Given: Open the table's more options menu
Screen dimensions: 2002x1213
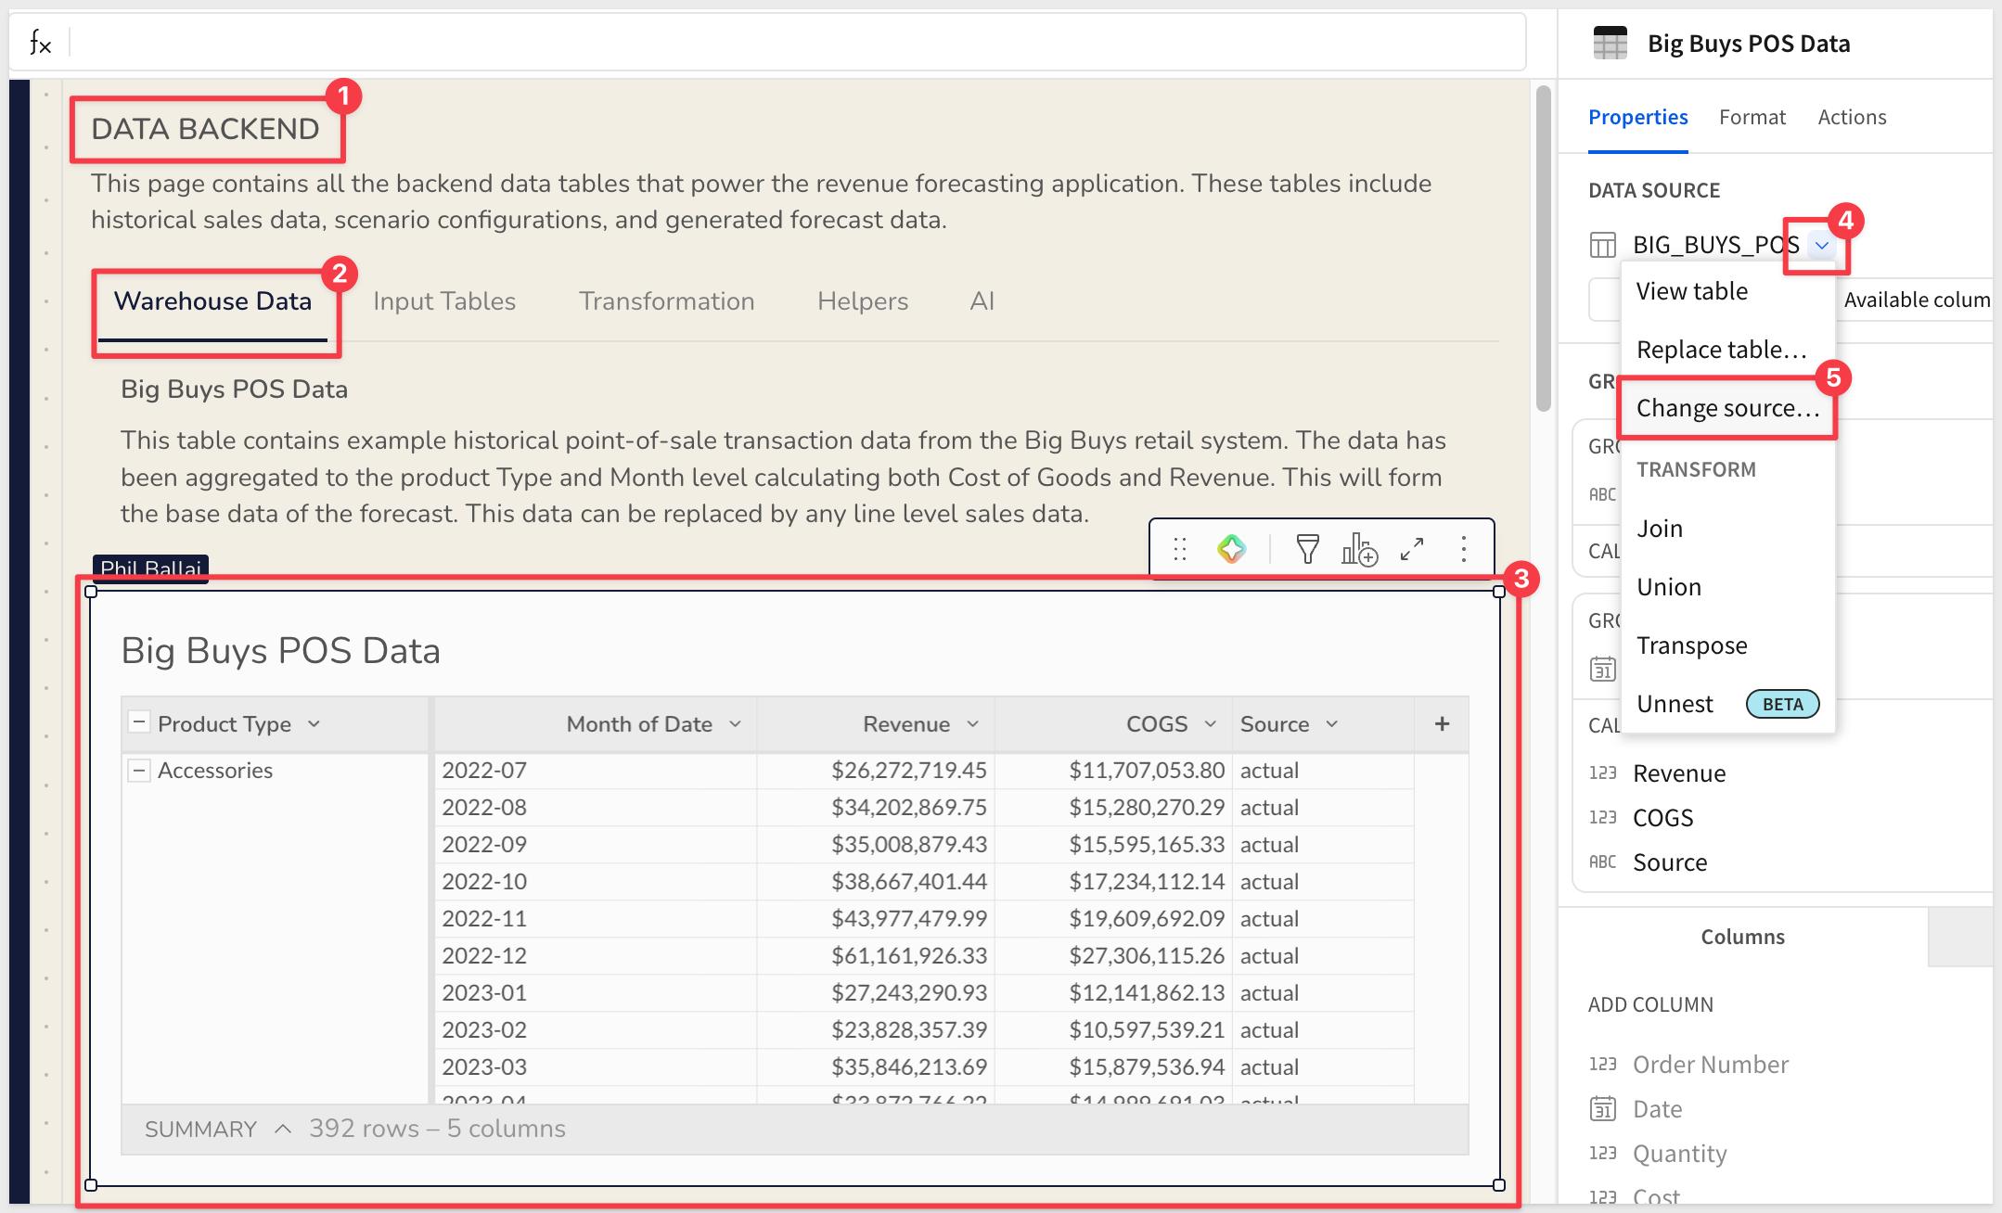Looking at the screenshot, I should [x=1464, y=549].
